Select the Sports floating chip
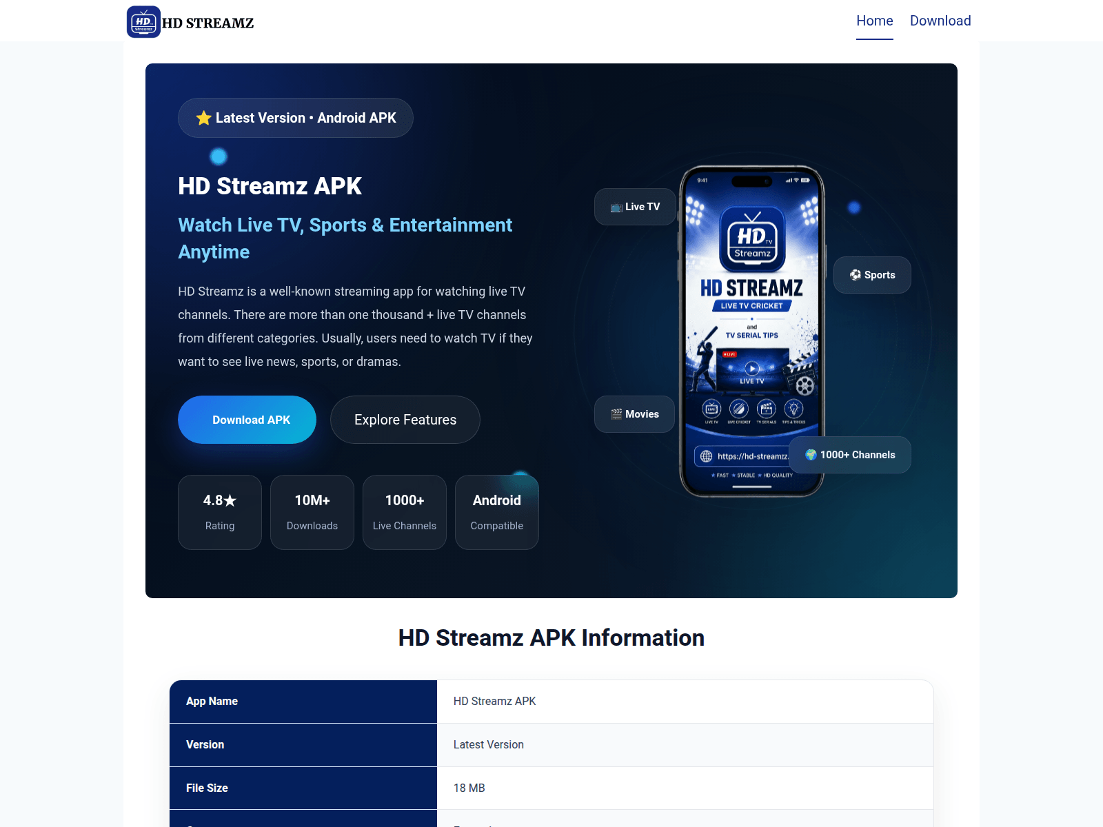The image size is (1103, 827). click(x=872, y=275)
